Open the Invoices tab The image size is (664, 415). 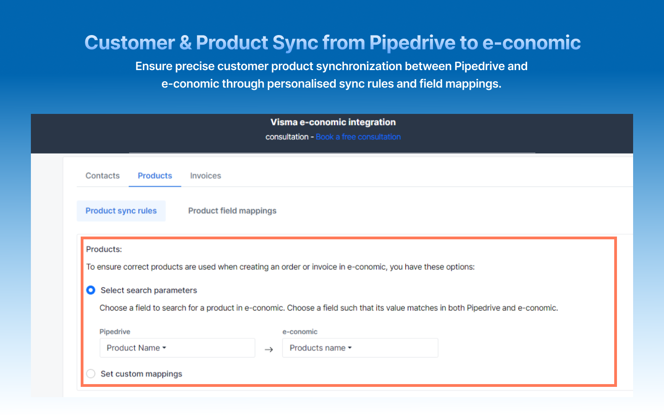click(x=205, y=176)
